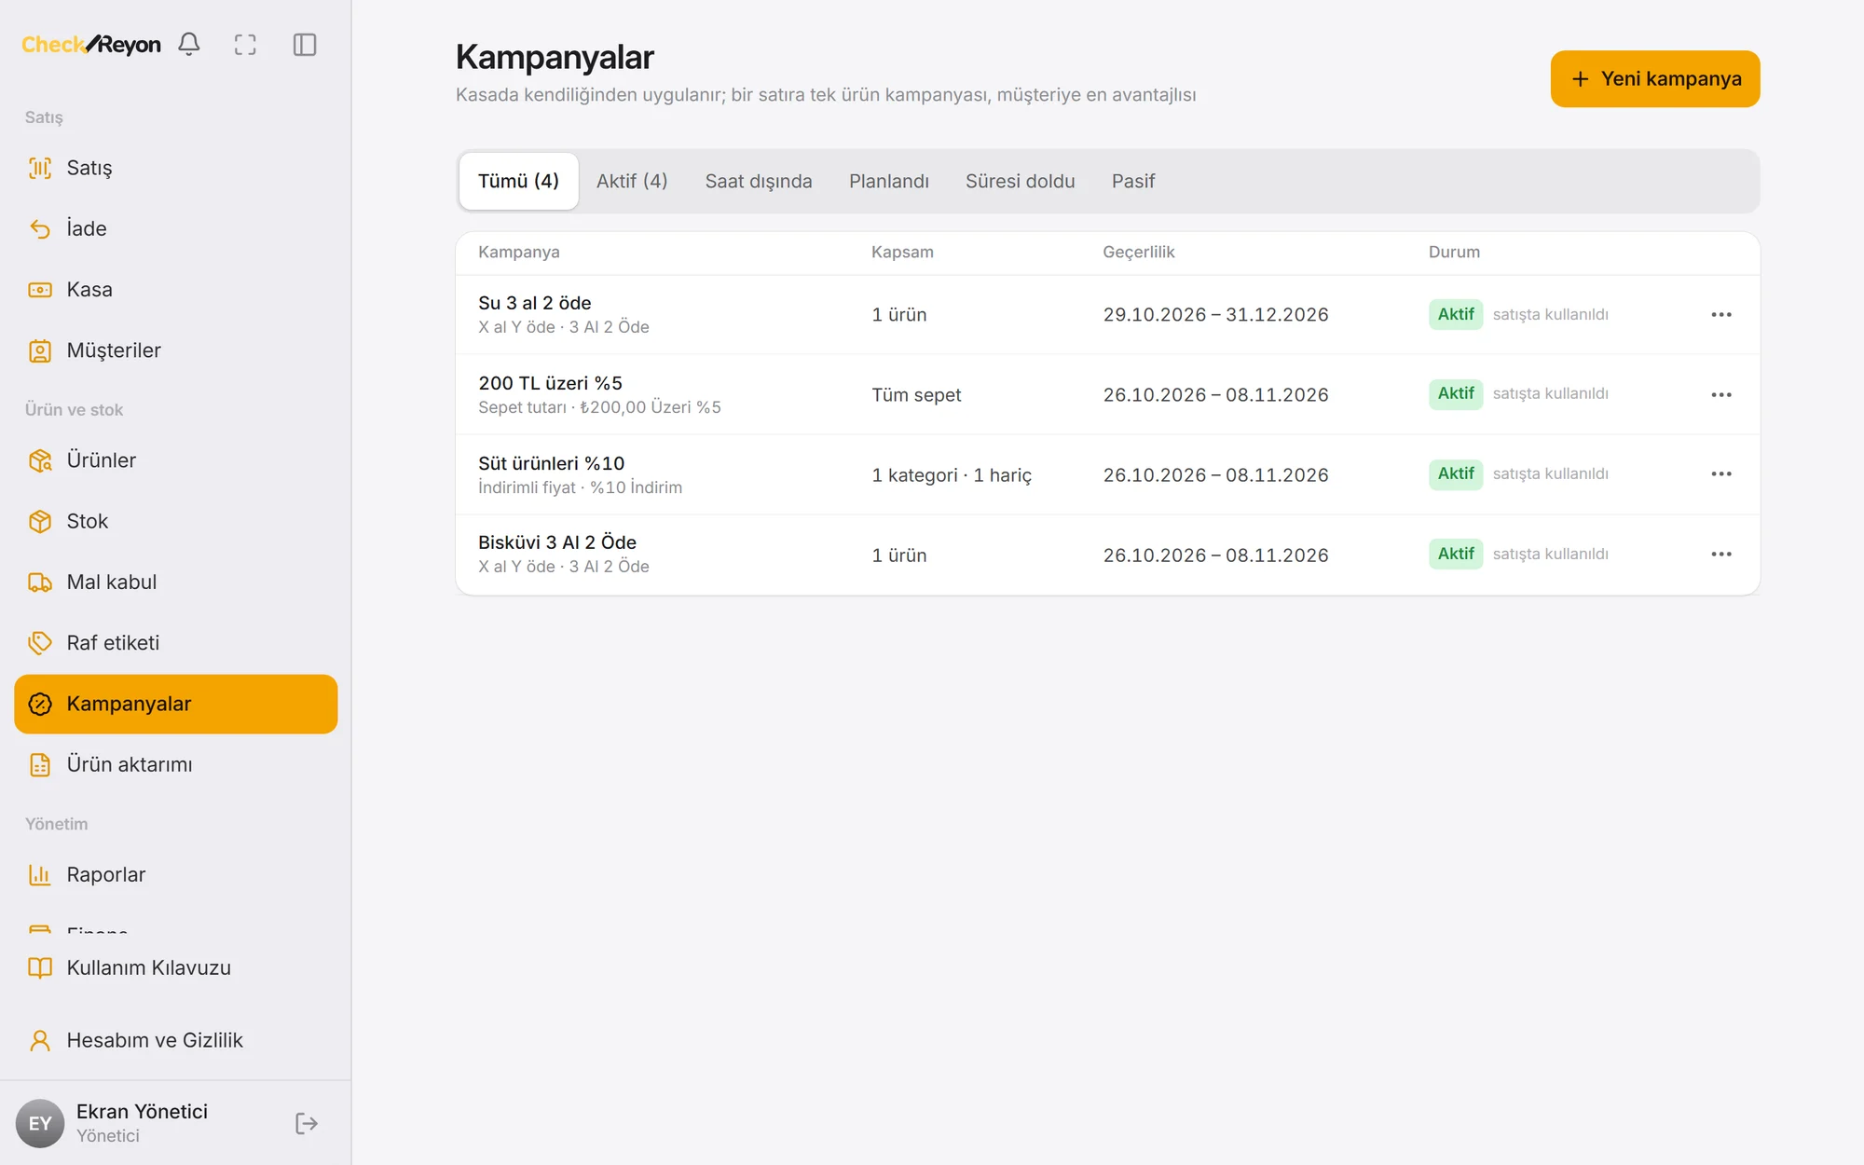Open actions menu for Süt ürünleri %10
This screenshot has height=1165, width=1864.
pyautogui.click(x=1721, y=474)
